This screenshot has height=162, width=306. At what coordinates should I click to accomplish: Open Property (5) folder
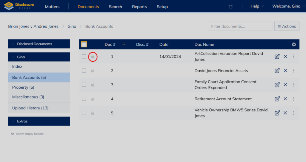pos(39,87)
